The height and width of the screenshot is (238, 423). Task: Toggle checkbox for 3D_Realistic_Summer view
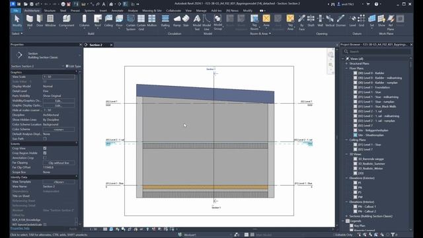point(356,163)
